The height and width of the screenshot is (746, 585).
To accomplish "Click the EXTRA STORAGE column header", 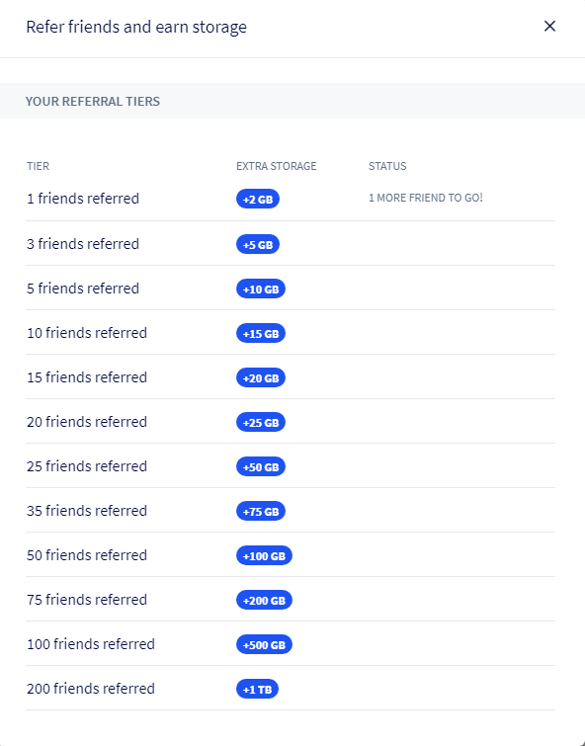I will [276, 166].
